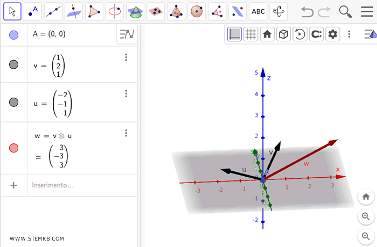Toggle visibility of vector w red circle
The height and width of the screenshot is (247, 377).
point(14,148)
